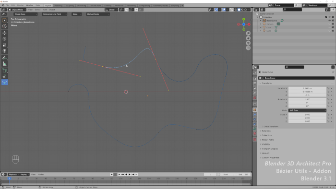Open the Texture properties checker tab

pos(254,140)
